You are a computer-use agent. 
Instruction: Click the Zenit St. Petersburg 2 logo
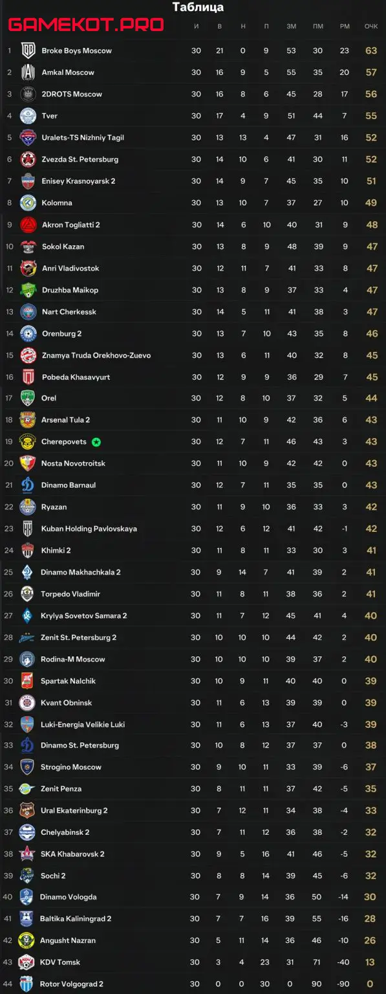pos(28,637)
